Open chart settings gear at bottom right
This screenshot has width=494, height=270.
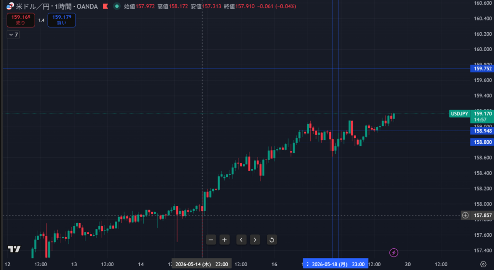click(x=483, y=264)
